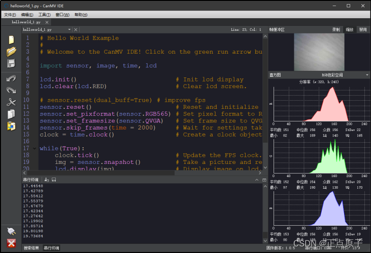Paste with the clipboard icon
This screenshot has width=371, height=253.
tap(11, 126)
